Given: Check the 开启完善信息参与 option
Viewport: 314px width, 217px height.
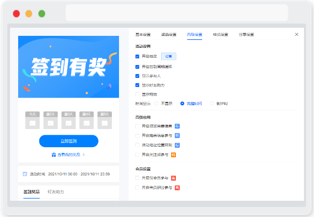Looking at the screenshot, I should pos(137,136).
